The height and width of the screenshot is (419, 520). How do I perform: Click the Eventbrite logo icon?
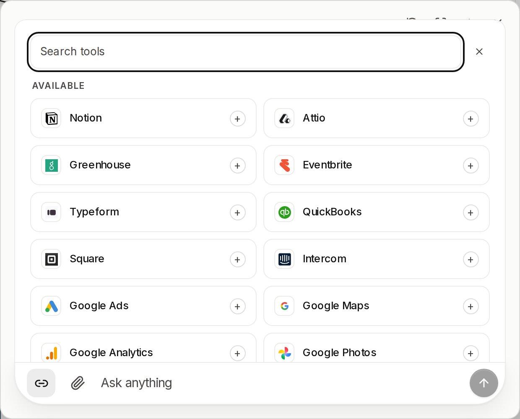click(285, 166)
